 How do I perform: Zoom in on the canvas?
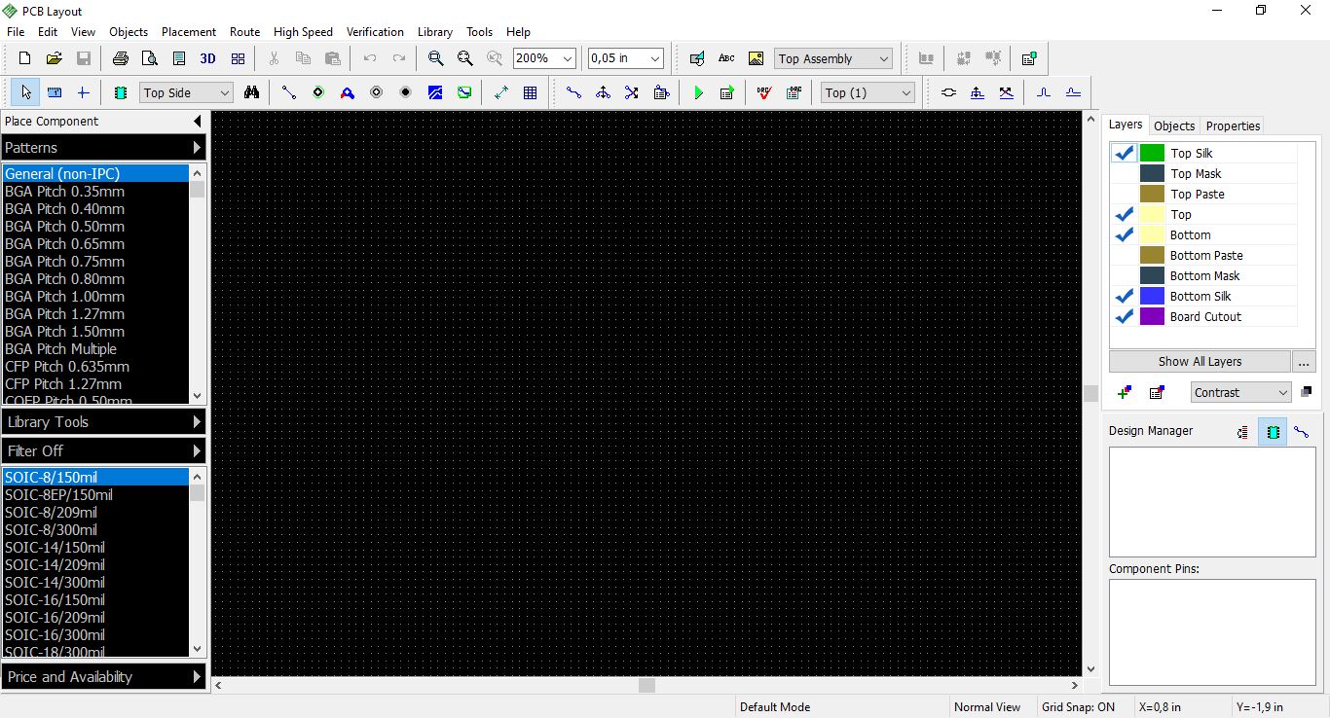435,58
